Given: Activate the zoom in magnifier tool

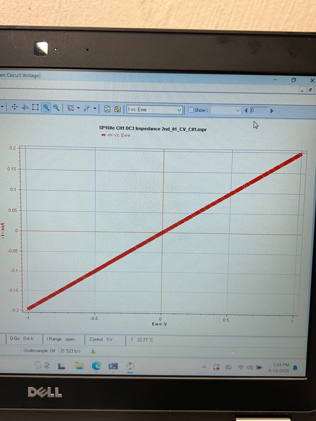Looking at the screenshot, I should 46,107.
